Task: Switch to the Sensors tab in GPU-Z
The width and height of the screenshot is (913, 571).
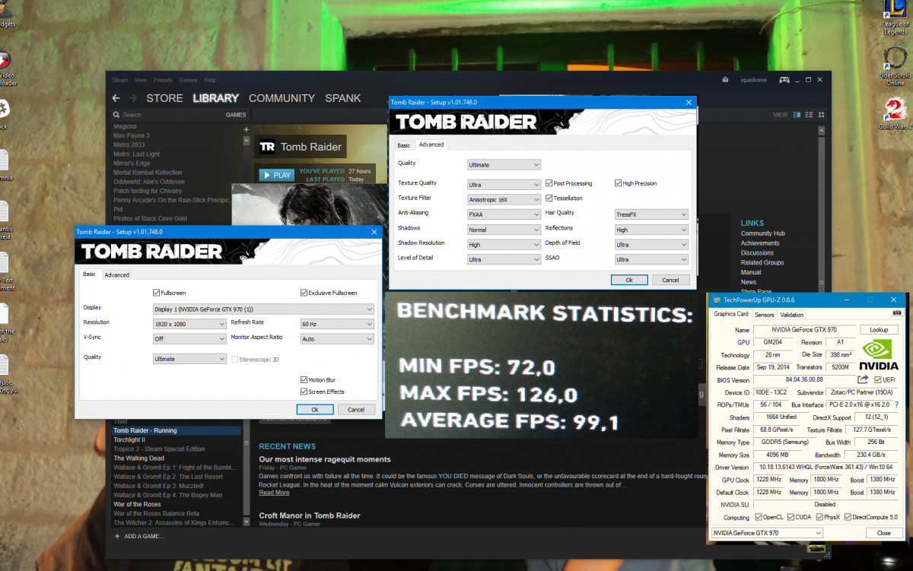Action: [764, 315]
